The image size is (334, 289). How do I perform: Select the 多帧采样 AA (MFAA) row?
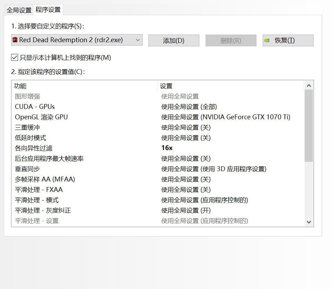(158, 179)
